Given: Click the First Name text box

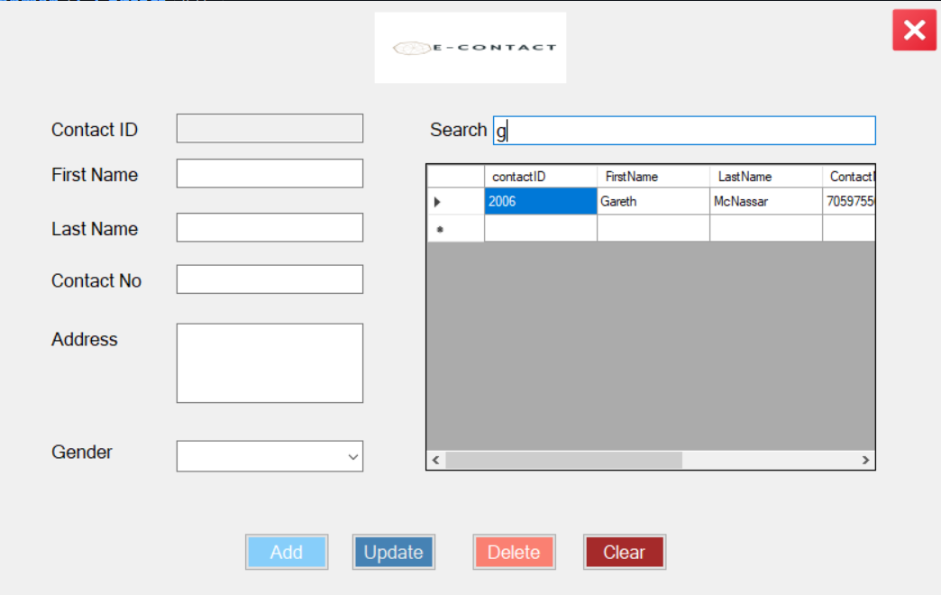Looking at the screenshot, I should [x=270, y=173].
